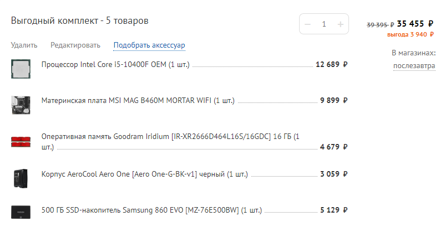445x237 pixels.
Task: Decrease quantity with the minus button
Action: point(307,24)
